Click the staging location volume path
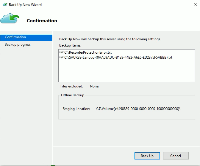The width and height of the screenshot is (200, 166). (138, 109)
